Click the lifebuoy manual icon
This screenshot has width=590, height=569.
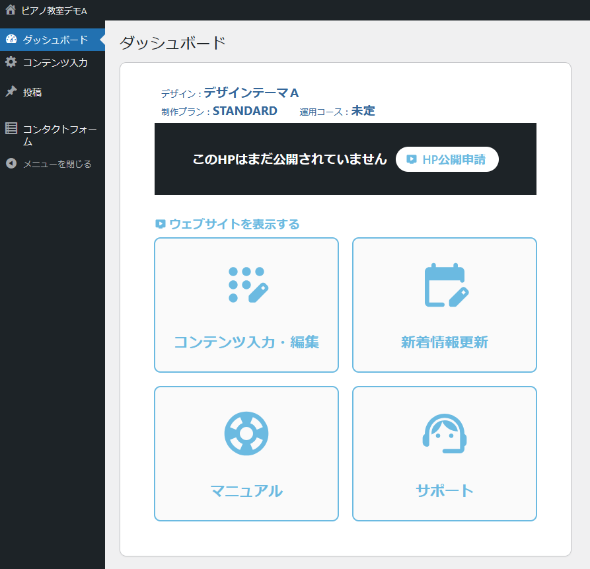point(246,434)
